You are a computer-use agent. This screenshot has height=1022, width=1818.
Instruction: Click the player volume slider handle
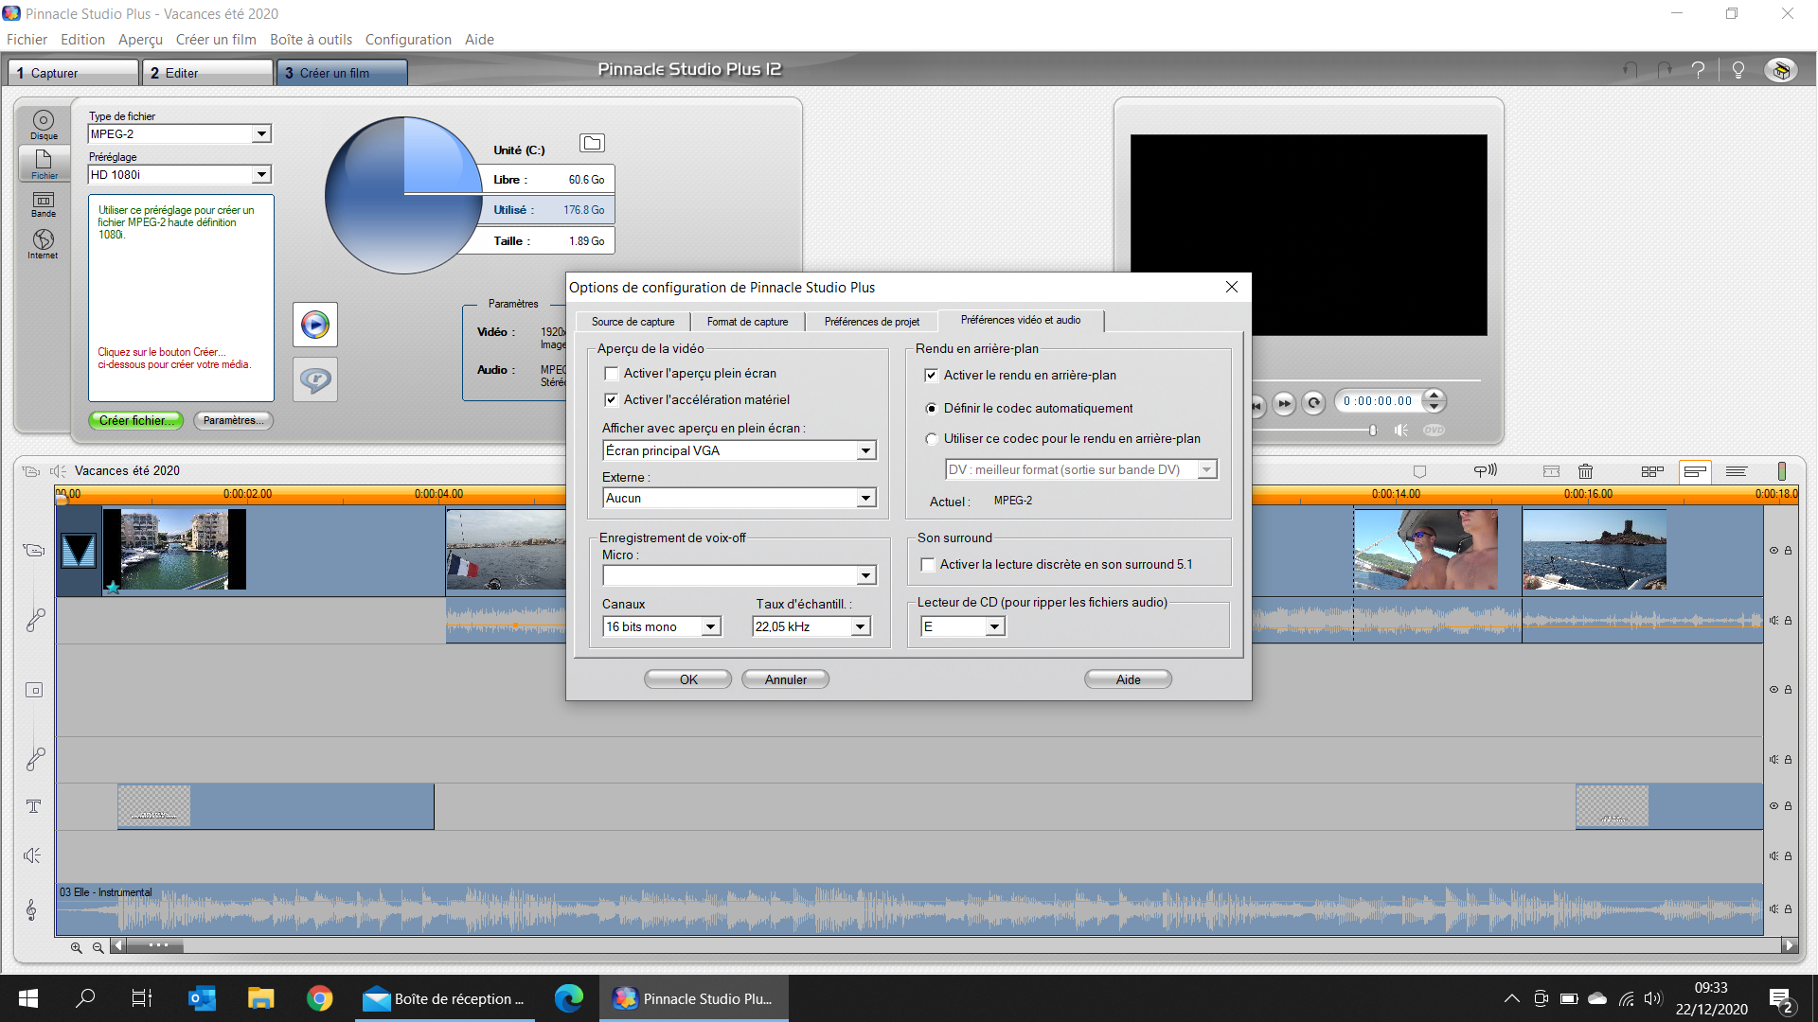click(1373, 431)
